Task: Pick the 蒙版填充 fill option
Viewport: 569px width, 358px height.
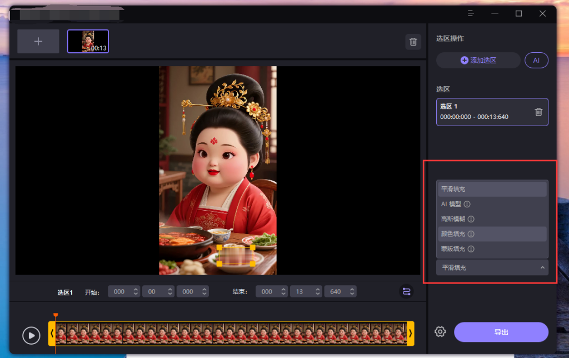Action: point(454,249)
